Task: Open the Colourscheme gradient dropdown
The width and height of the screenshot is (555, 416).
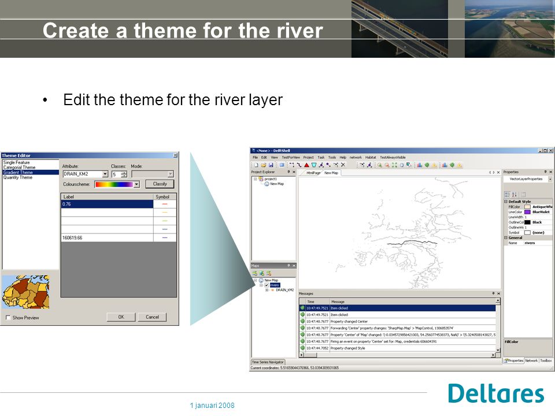Action: pyautogui.click(x=136, y=184)
